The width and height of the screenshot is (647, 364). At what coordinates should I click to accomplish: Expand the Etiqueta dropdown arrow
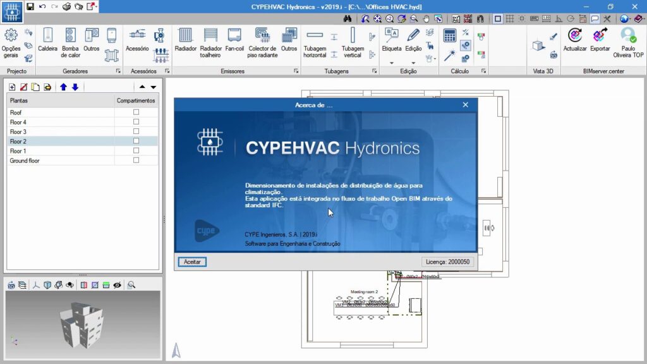[391, 63]
